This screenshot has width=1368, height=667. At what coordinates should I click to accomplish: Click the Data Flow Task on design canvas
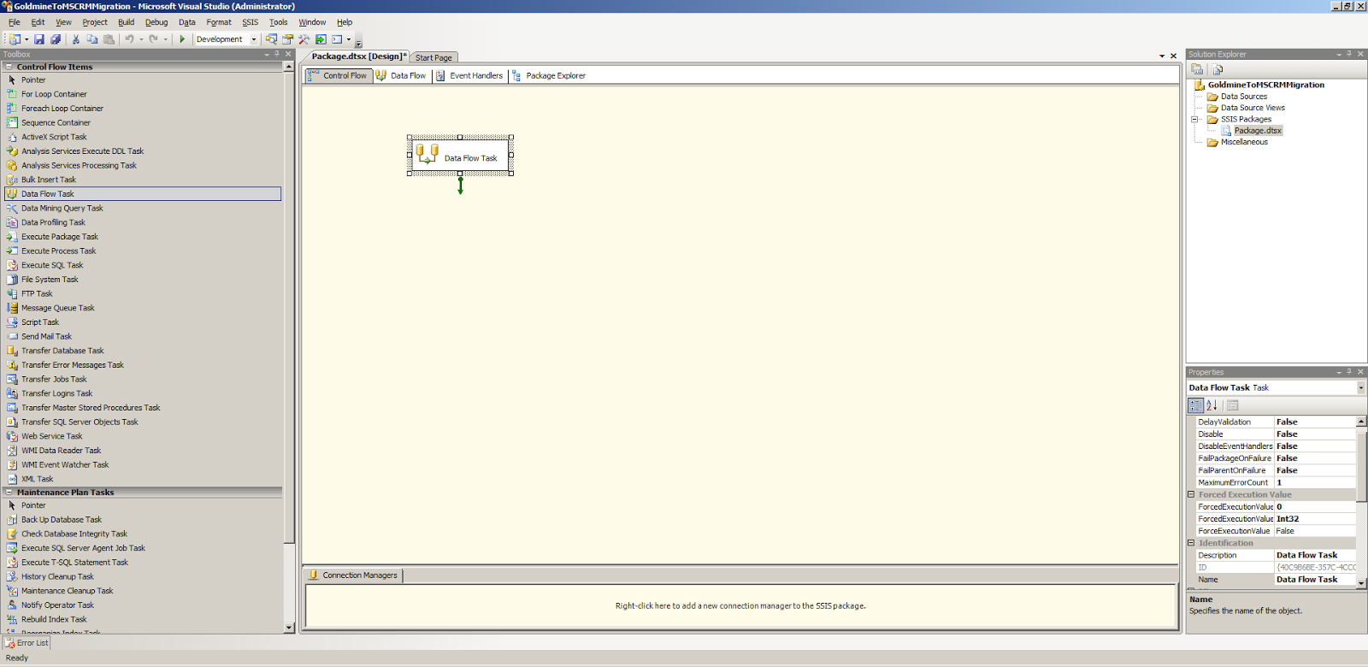click(x=460, y=156)
